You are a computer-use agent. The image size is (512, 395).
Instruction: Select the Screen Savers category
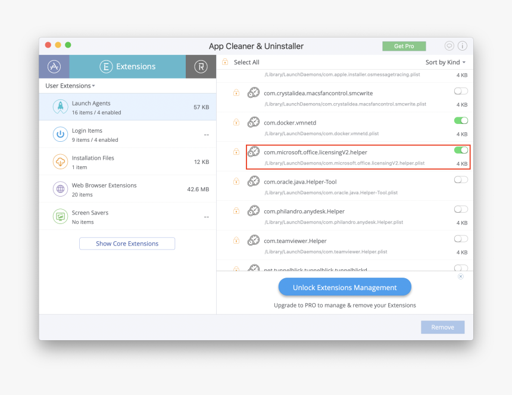(127, 217)
